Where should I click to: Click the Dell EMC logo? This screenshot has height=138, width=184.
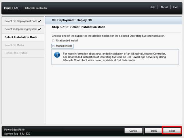(x=12, y=8)
